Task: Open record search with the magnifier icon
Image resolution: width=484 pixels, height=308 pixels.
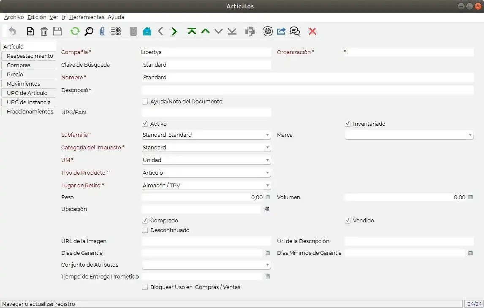Action: pos(89,31)
